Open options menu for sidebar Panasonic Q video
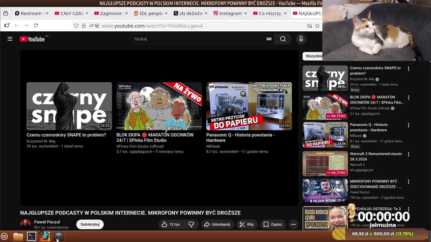The width and height of the screenshot is (431, 242). point(408,125)
